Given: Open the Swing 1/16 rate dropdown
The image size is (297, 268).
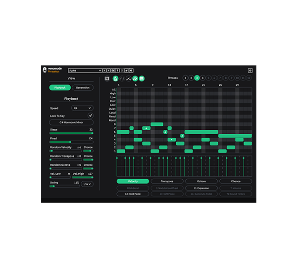Looking at the screenshot, I should pyautogui.click(x=87, y=184).
